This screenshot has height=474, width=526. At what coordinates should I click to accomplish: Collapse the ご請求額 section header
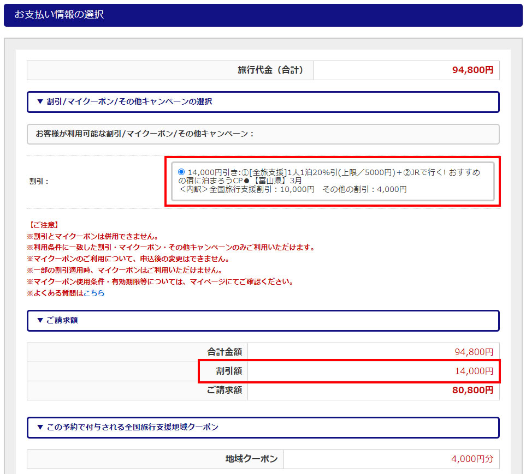tap(57, 320)
